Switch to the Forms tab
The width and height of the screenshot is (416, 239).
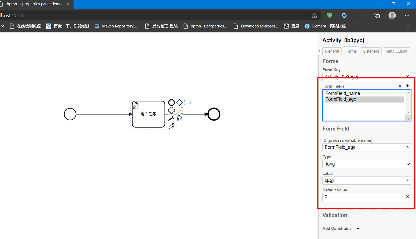[351, 51]
